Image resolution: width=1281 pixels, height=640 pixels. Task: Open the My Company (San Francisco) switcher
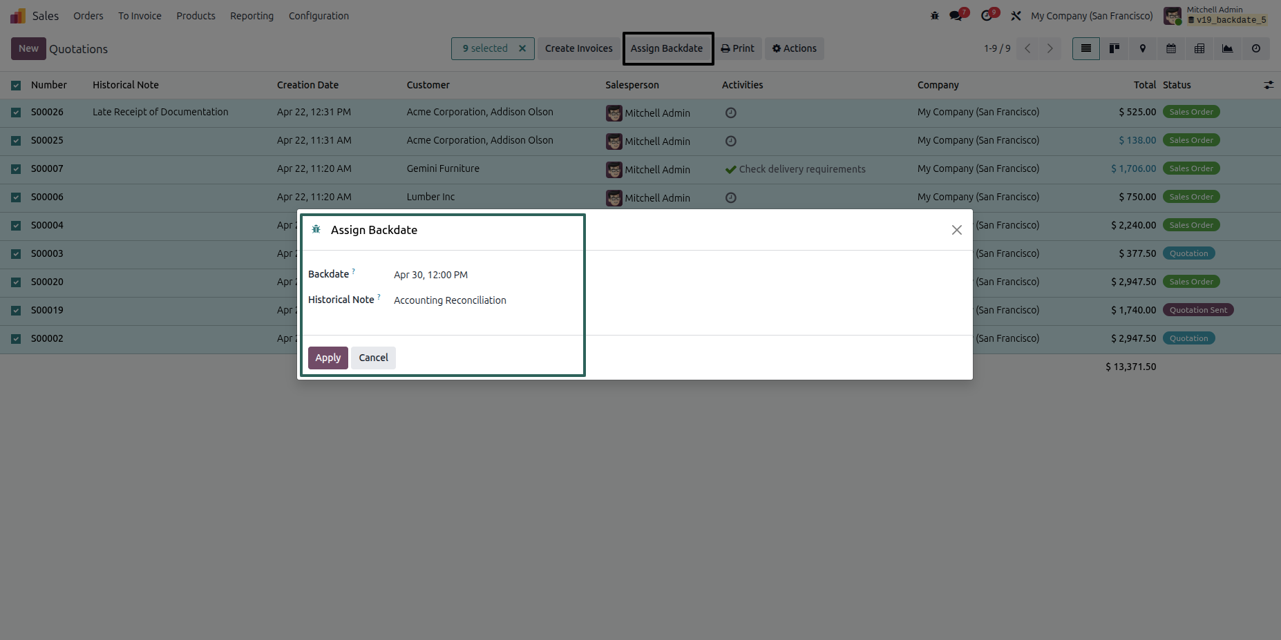tap(1092, 16)
